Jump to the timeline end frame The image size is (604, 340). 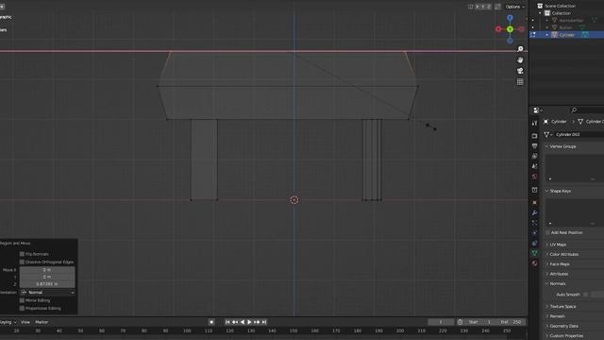(264, 322)
